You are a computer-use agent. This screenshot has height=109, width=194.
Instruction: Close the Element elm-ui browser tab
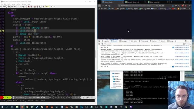145,2
